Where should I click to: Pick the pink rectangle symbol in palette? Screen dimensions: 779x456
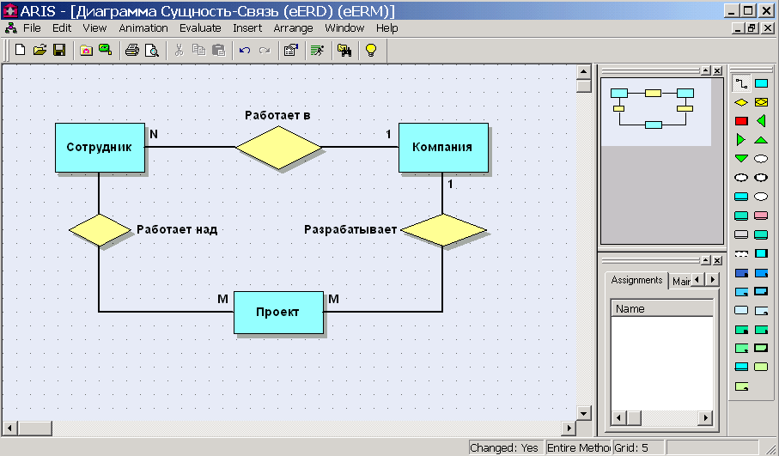coord(761,216)
